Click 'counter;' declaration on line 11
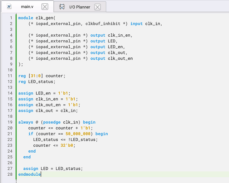This screenshot has height=183, width=229. click(x=55, y=76)
